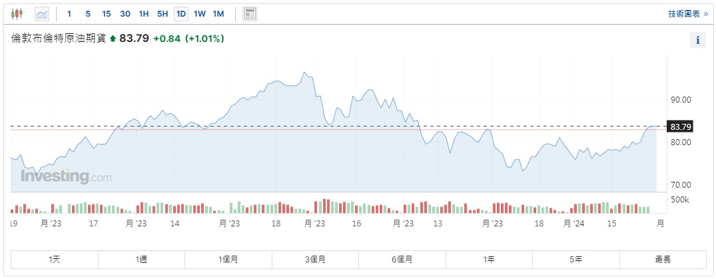Select the 1D interval button
The height and width of the screenshot is (279, 716).
180,13
